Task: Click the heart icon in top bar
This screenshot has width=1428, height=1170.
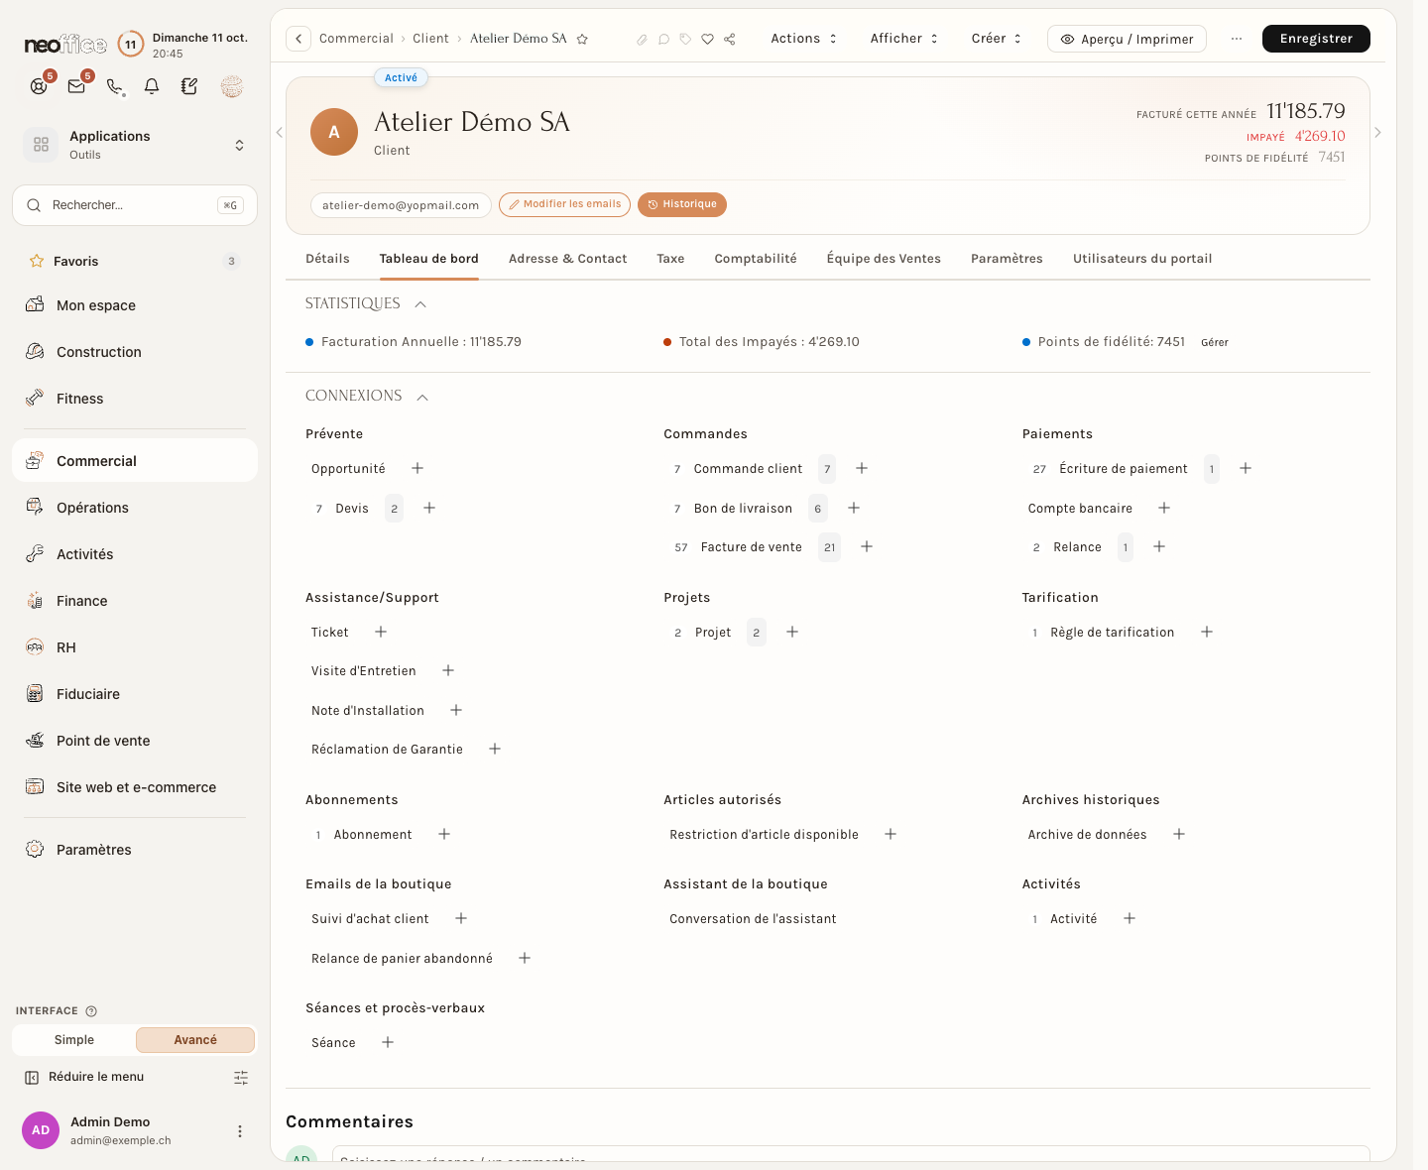Action: pos(707,40)
